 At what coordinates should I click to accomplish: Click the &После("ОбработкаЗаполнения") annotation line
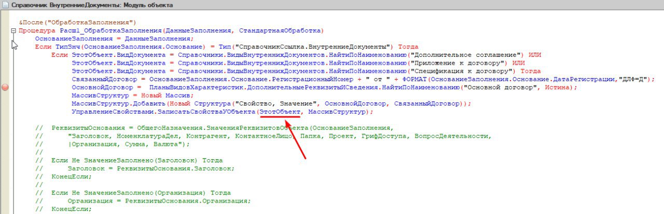pyautogui.click(x=77, y=22)
